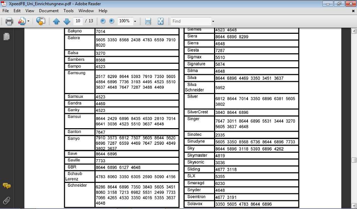Open the File menu
Image resolution: width=357 pixels, height=209 pixels.
[x=6, y=11]
